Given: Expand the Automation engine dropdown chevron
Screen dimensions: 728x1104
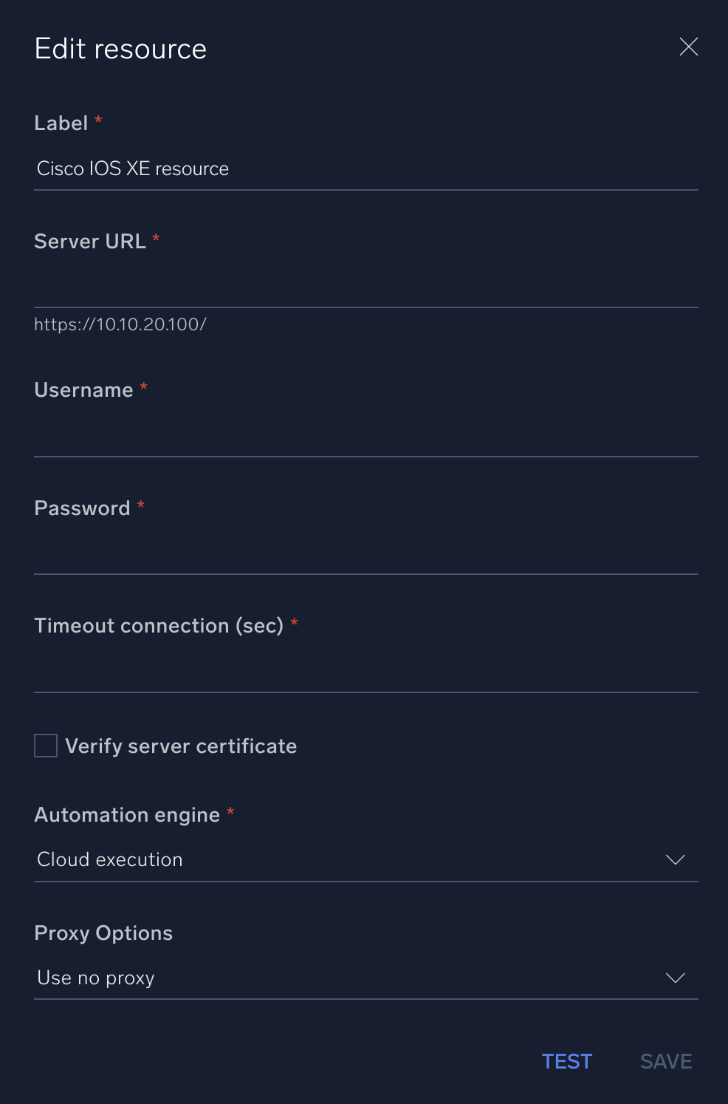Looking at the screenshot, I should pos(674,859).
